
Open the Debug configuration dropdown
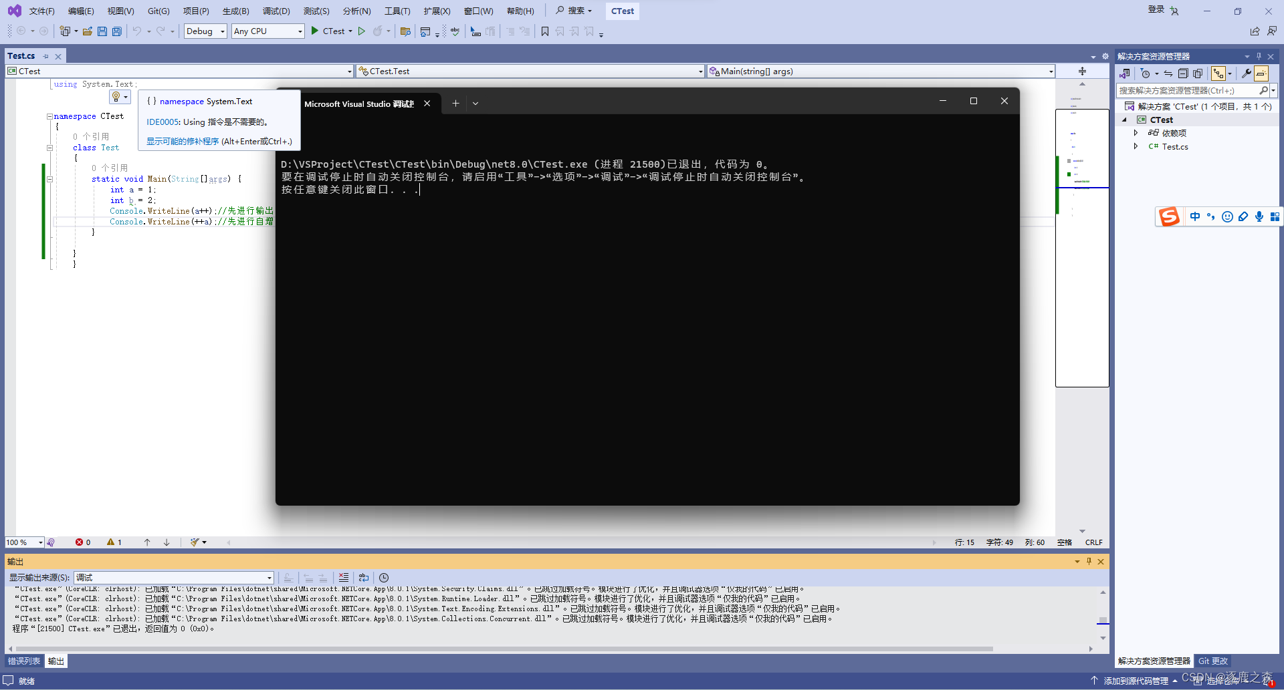tap(205, 31)
